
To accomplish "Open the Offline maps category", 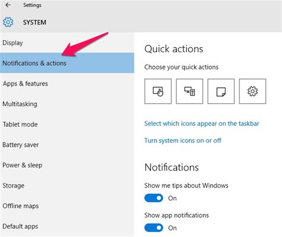I will point(67,206).
